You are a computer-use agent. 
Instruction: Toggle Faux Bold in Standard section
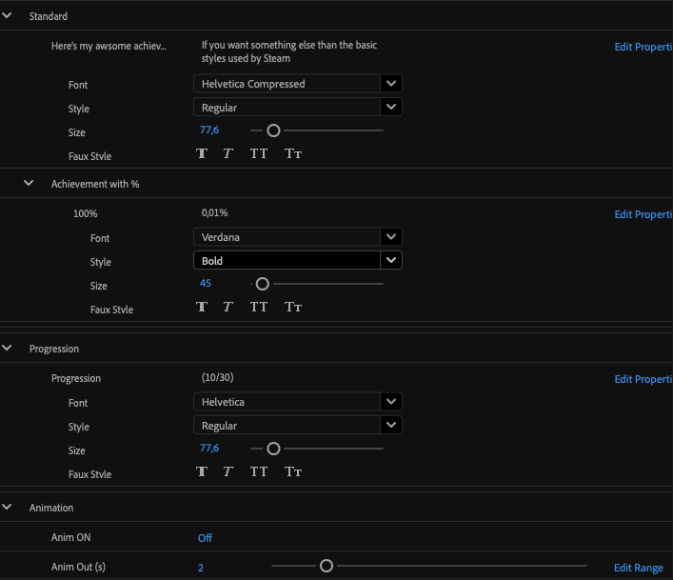(x=202, y=153)
